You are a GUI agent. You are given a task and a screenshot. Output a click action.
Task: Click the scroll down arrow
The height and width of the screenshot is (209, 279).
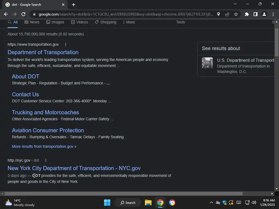tap(277, 189)
